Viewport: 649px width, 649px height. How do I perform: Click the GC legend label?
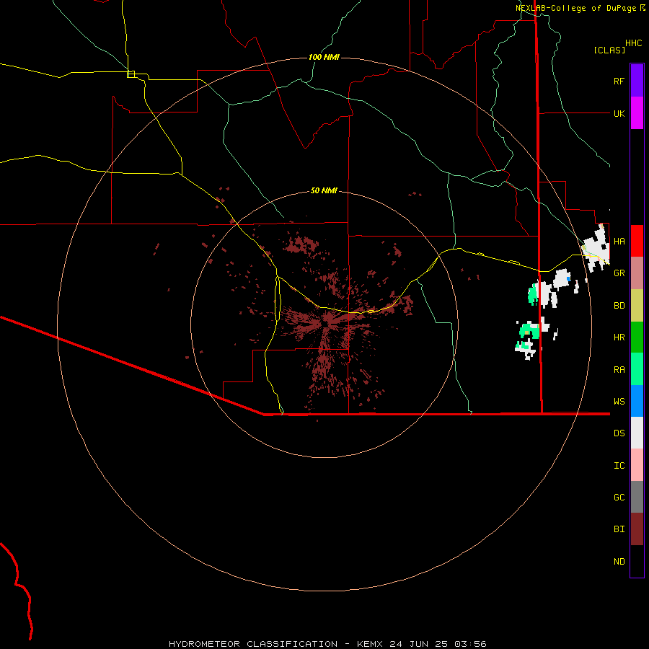619,497
